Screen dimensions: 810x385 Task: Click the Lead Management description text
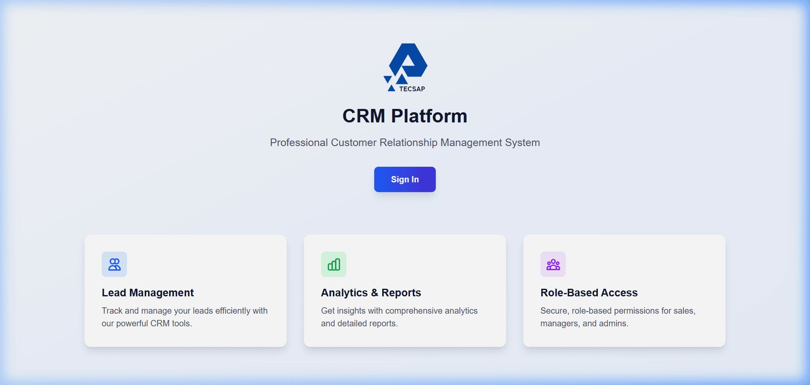[184, 317]
